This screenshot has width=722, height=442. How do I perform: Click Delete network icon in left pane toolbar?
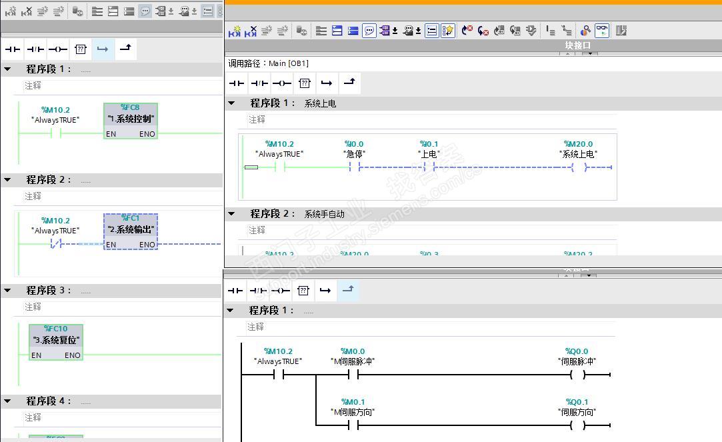click(27, 11)
